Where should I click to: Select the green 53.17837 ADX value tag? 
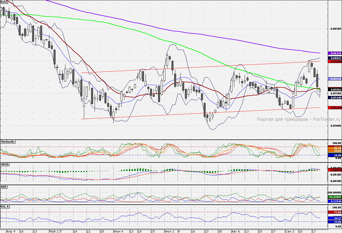click(x=335, y=197)
